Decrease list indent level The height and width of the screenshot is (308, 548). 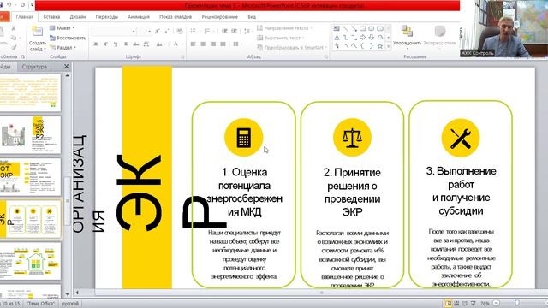224,32
